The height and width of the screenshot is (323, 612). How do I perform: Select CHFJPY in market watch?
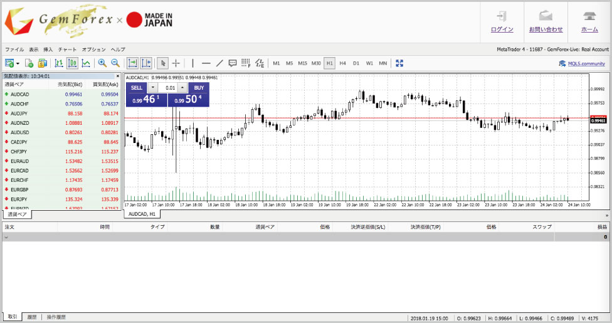pos(61,152)
